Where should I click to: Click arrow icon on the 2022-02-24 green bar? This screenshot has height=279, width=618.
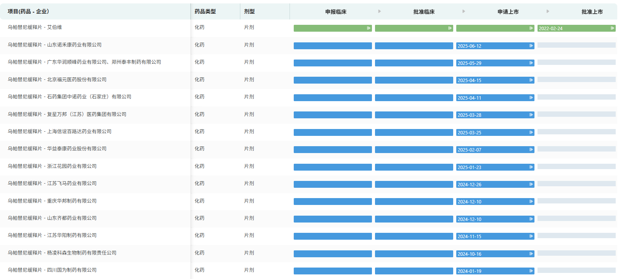click(x=612, y=28)
